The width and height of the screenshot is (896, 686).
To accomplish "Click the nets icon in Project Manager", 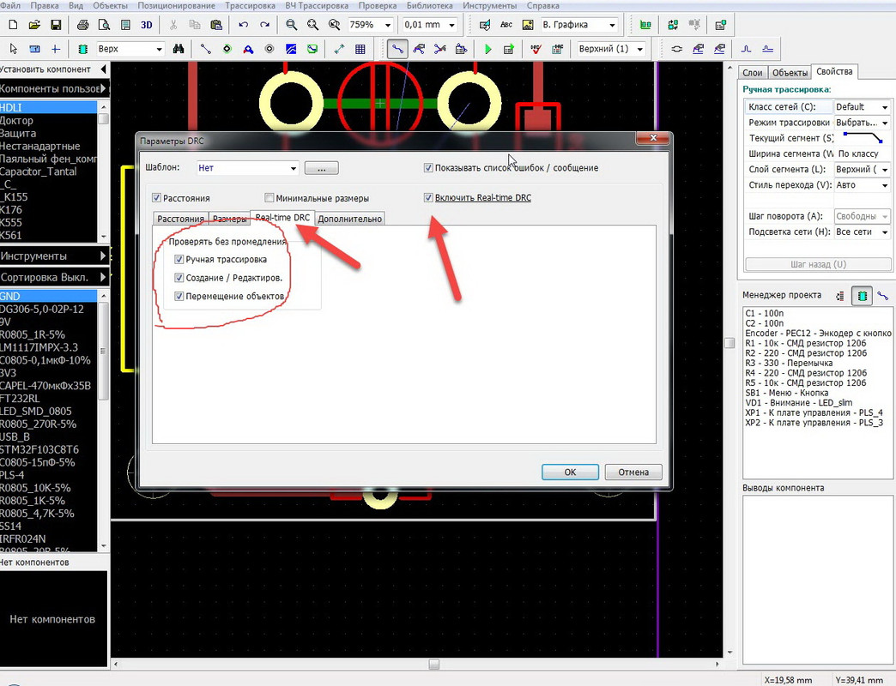I will click(x=883, y=296).
